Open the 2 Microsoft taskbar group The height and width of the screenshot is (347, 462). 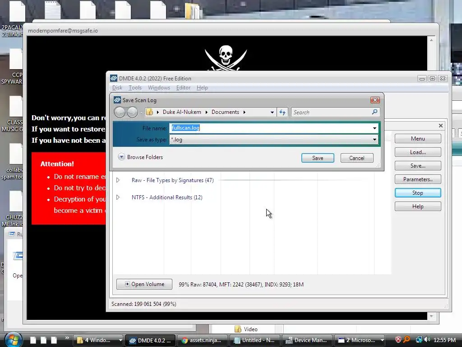coord(360,340)
